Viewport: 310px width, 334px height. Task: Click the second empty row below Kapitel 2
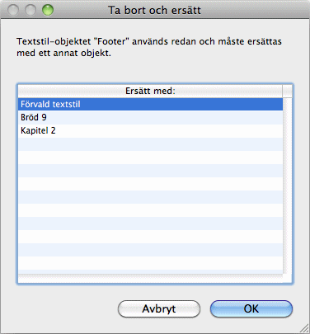pos(150,157)
